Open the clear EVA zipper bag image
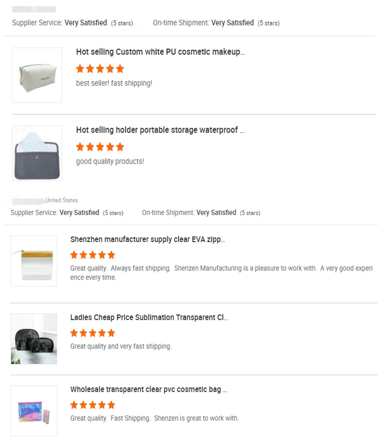Image resolution: width=387 pixels, height=442 pixels. (x=34, y=261)
